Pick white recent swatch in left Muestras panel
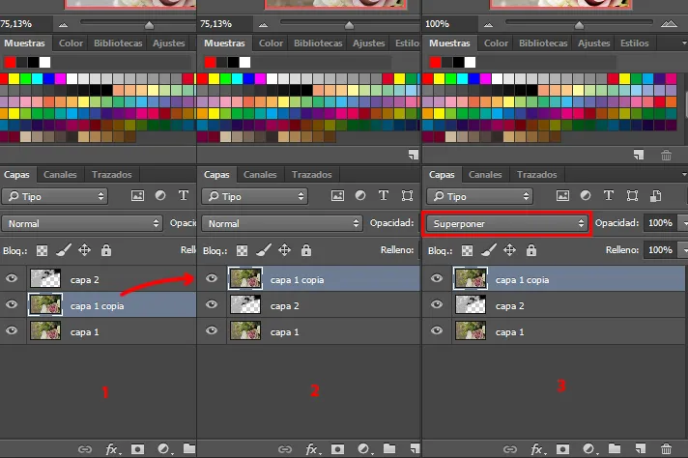Image resolution: width=688 pixels, height=458 pixels. (x=44, y=62)
